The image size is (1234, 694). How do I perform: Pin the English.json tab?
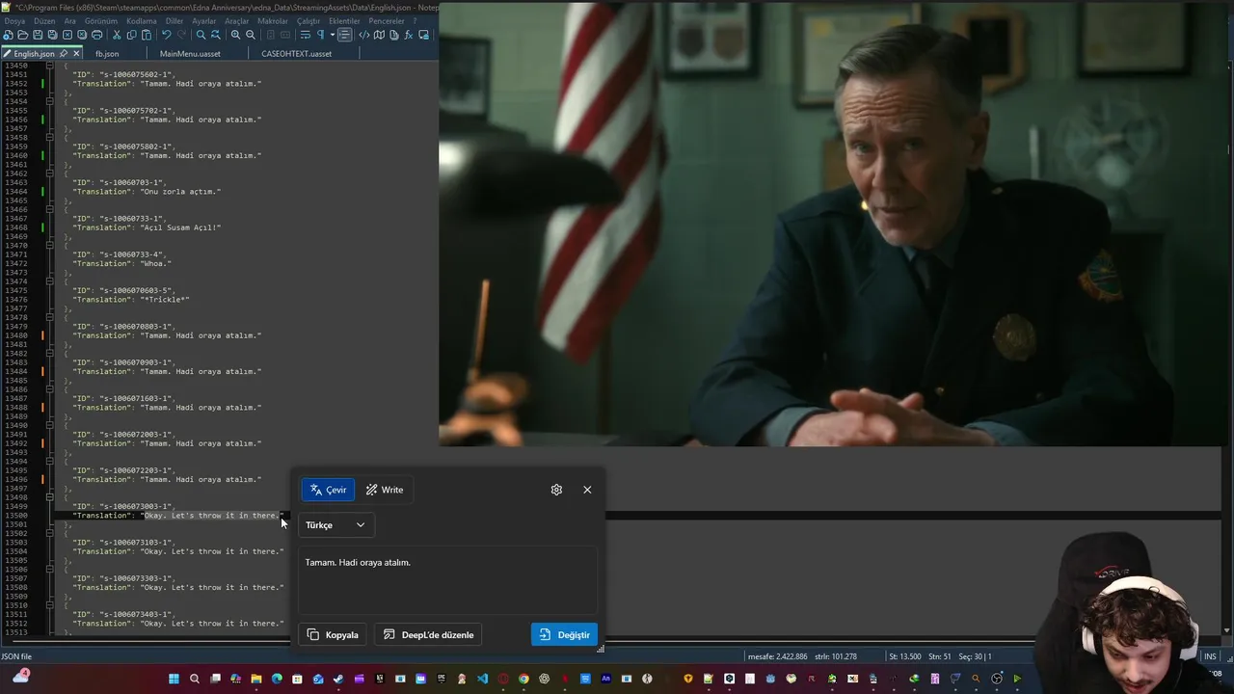click(64, 54)
